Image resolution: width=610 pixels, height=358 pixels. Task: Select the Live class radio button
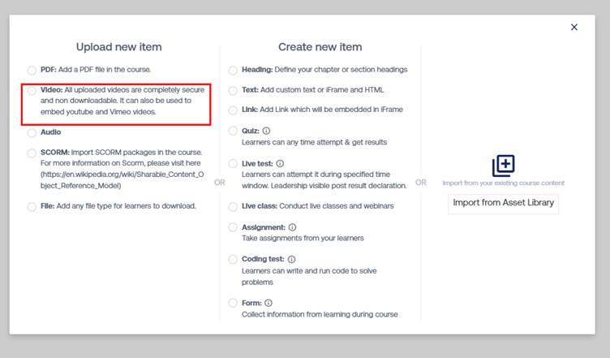[234, 207]
